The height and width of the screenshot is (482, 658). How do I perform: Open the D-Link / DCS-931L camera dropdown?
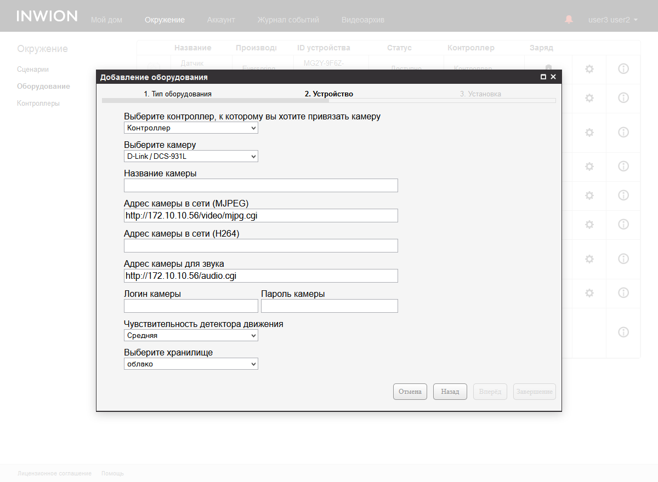coord(191,157)
